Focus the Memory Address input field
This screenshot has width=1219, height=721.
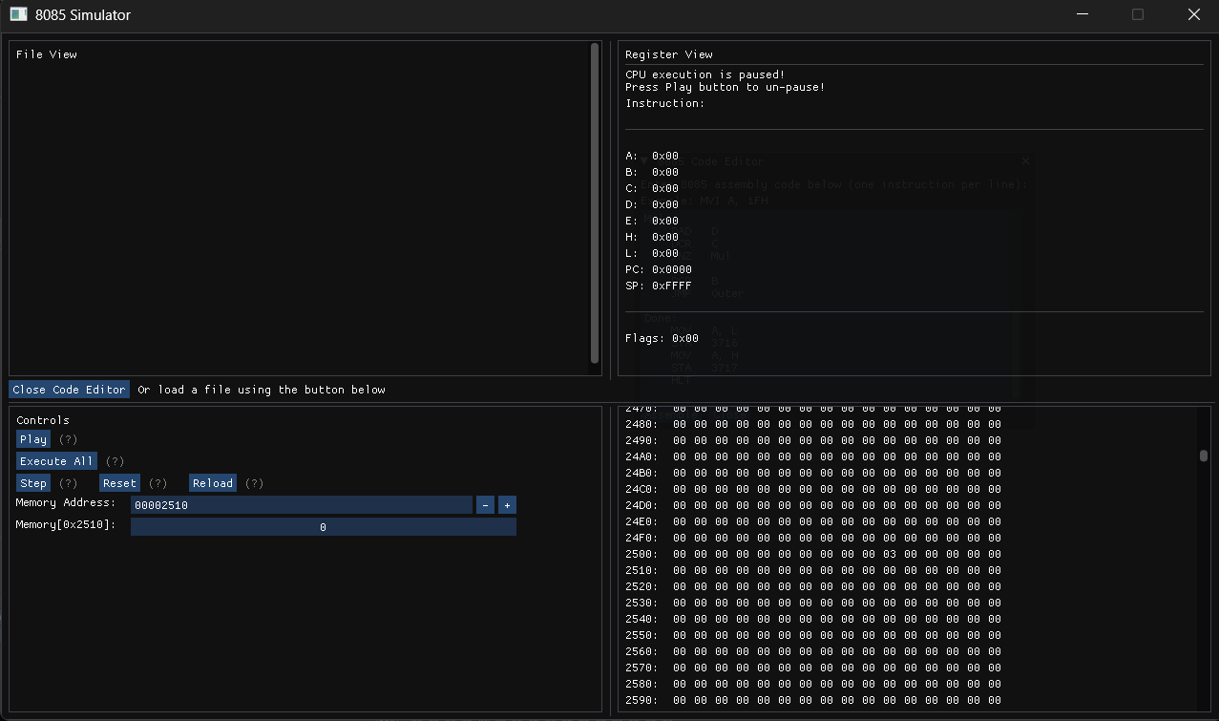tap(302, 505)
